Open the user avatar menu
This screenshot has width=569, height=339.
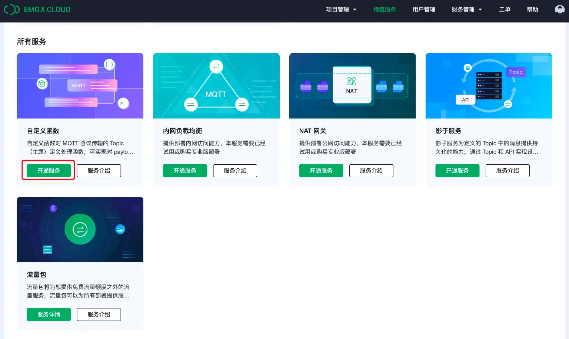559,9
